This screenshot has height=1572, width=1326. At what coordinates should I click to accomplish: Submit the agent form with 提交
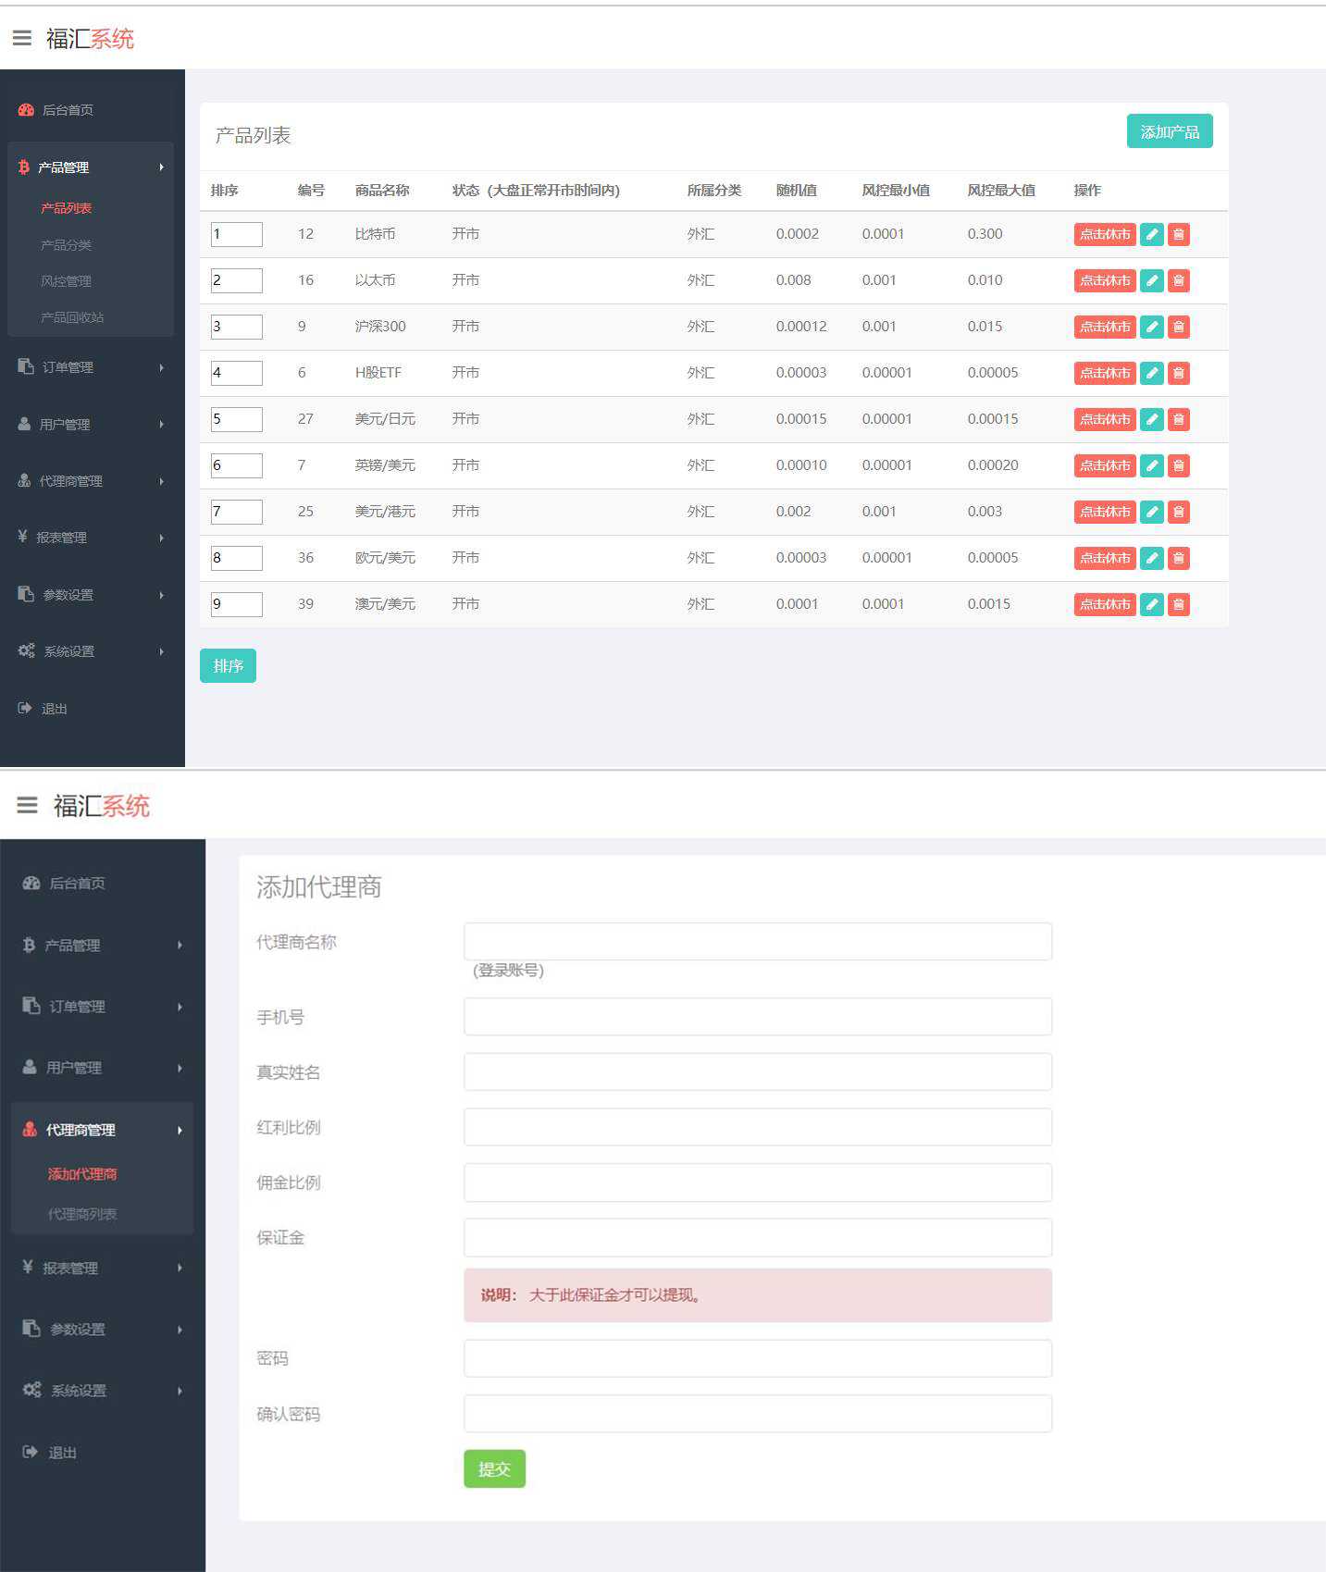(x=494, y=1468)
